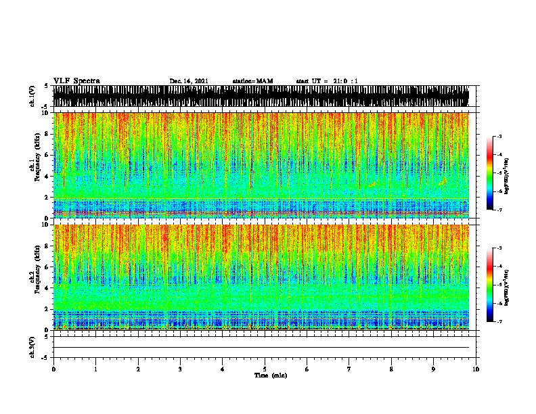
Task: Click the 'start UT = 21:0 :1' text
Action: point(327,81)
